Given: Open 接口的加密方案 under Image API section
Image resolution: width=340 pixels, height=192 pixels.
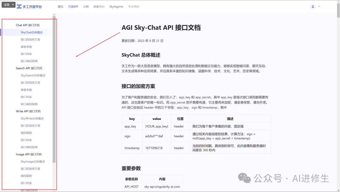Looking at the screenshot, I should coord(30,169).
